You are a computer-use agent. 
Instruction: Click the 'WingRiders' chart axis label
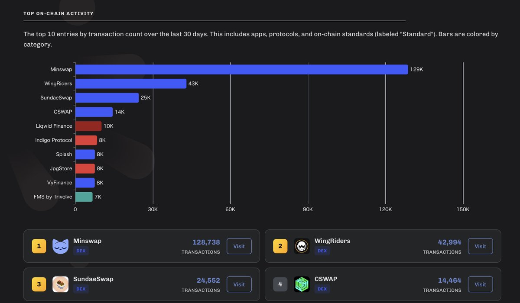tap(58, 84)
